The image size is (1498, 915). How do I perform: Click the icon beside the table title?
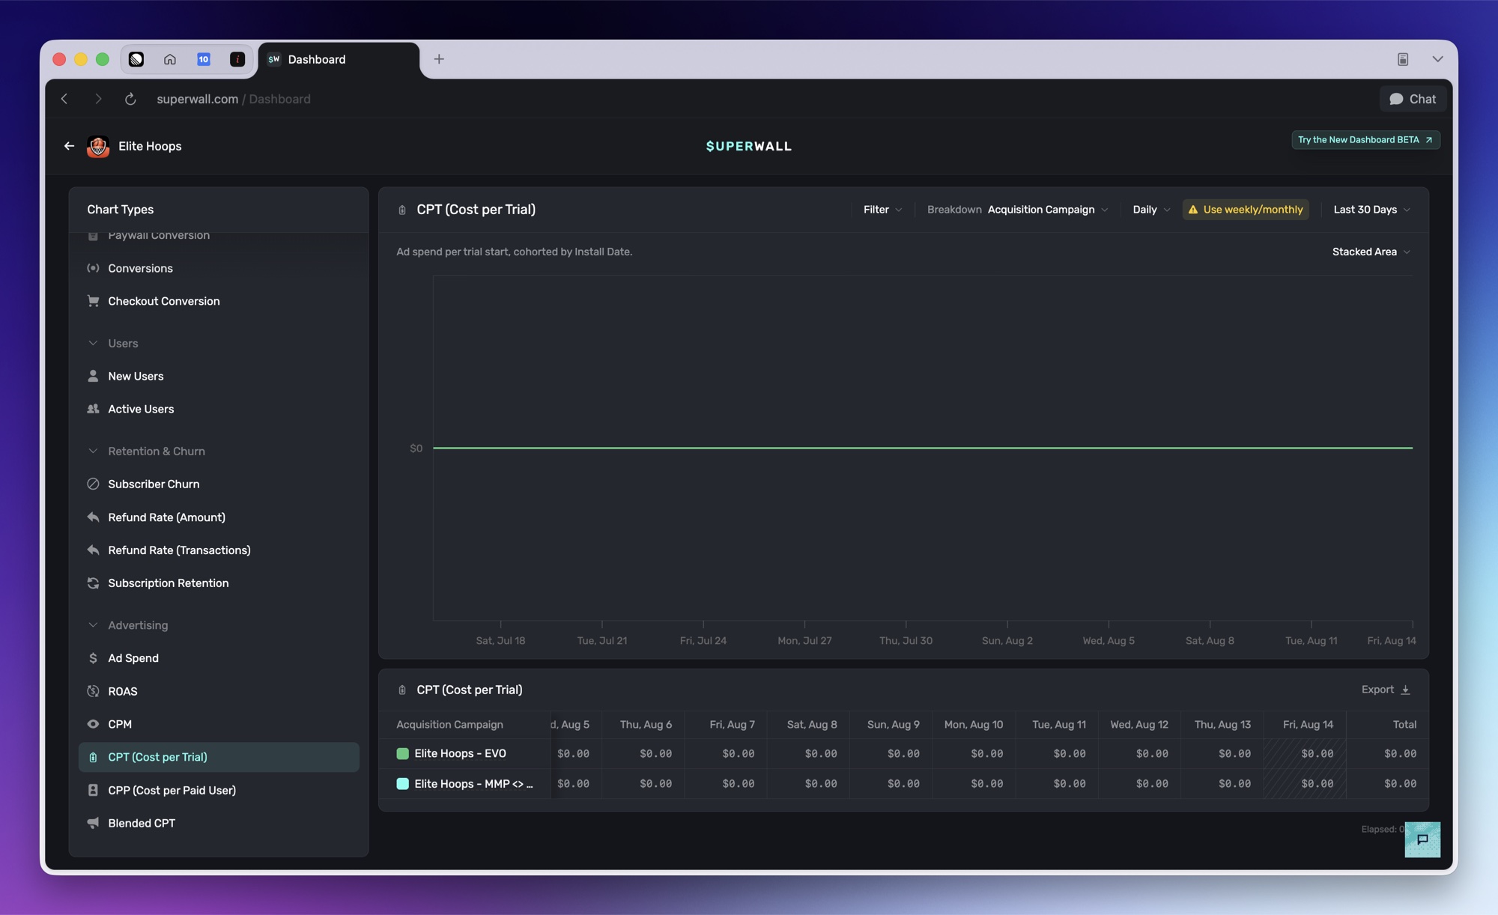point(402,690)
